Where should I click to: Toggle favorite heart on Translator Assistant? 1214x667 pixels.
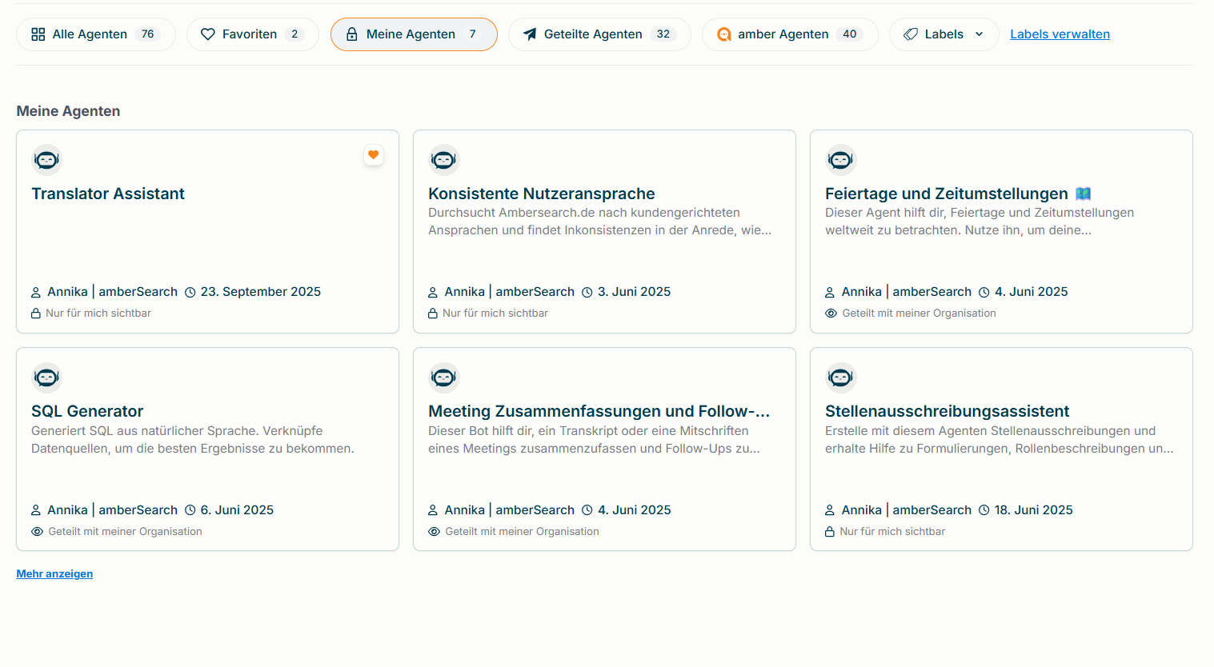pyautogui.click(x=374, y=155)
